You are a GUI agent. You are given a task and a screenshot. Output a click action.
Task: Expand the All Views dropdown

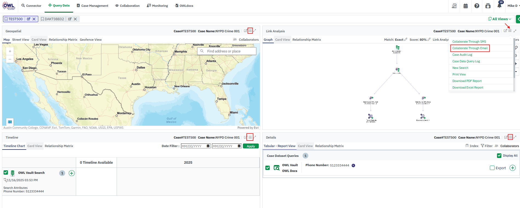[500, 19]
